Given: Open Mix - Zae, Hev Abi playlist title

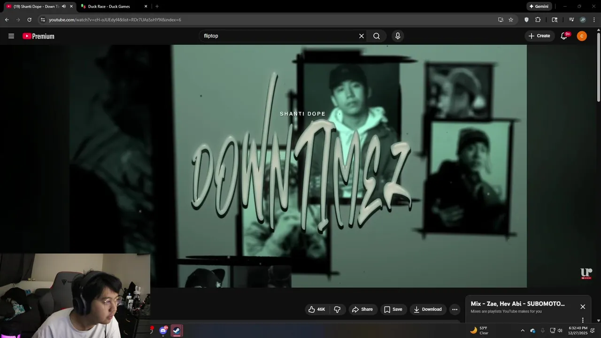Looking at the screenshot, I should pos(517,304).
